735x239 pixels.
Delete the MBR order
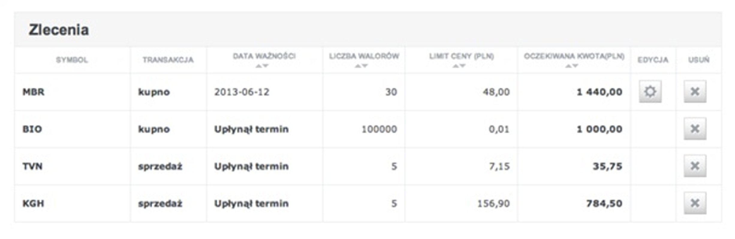(x=695, y=91)
